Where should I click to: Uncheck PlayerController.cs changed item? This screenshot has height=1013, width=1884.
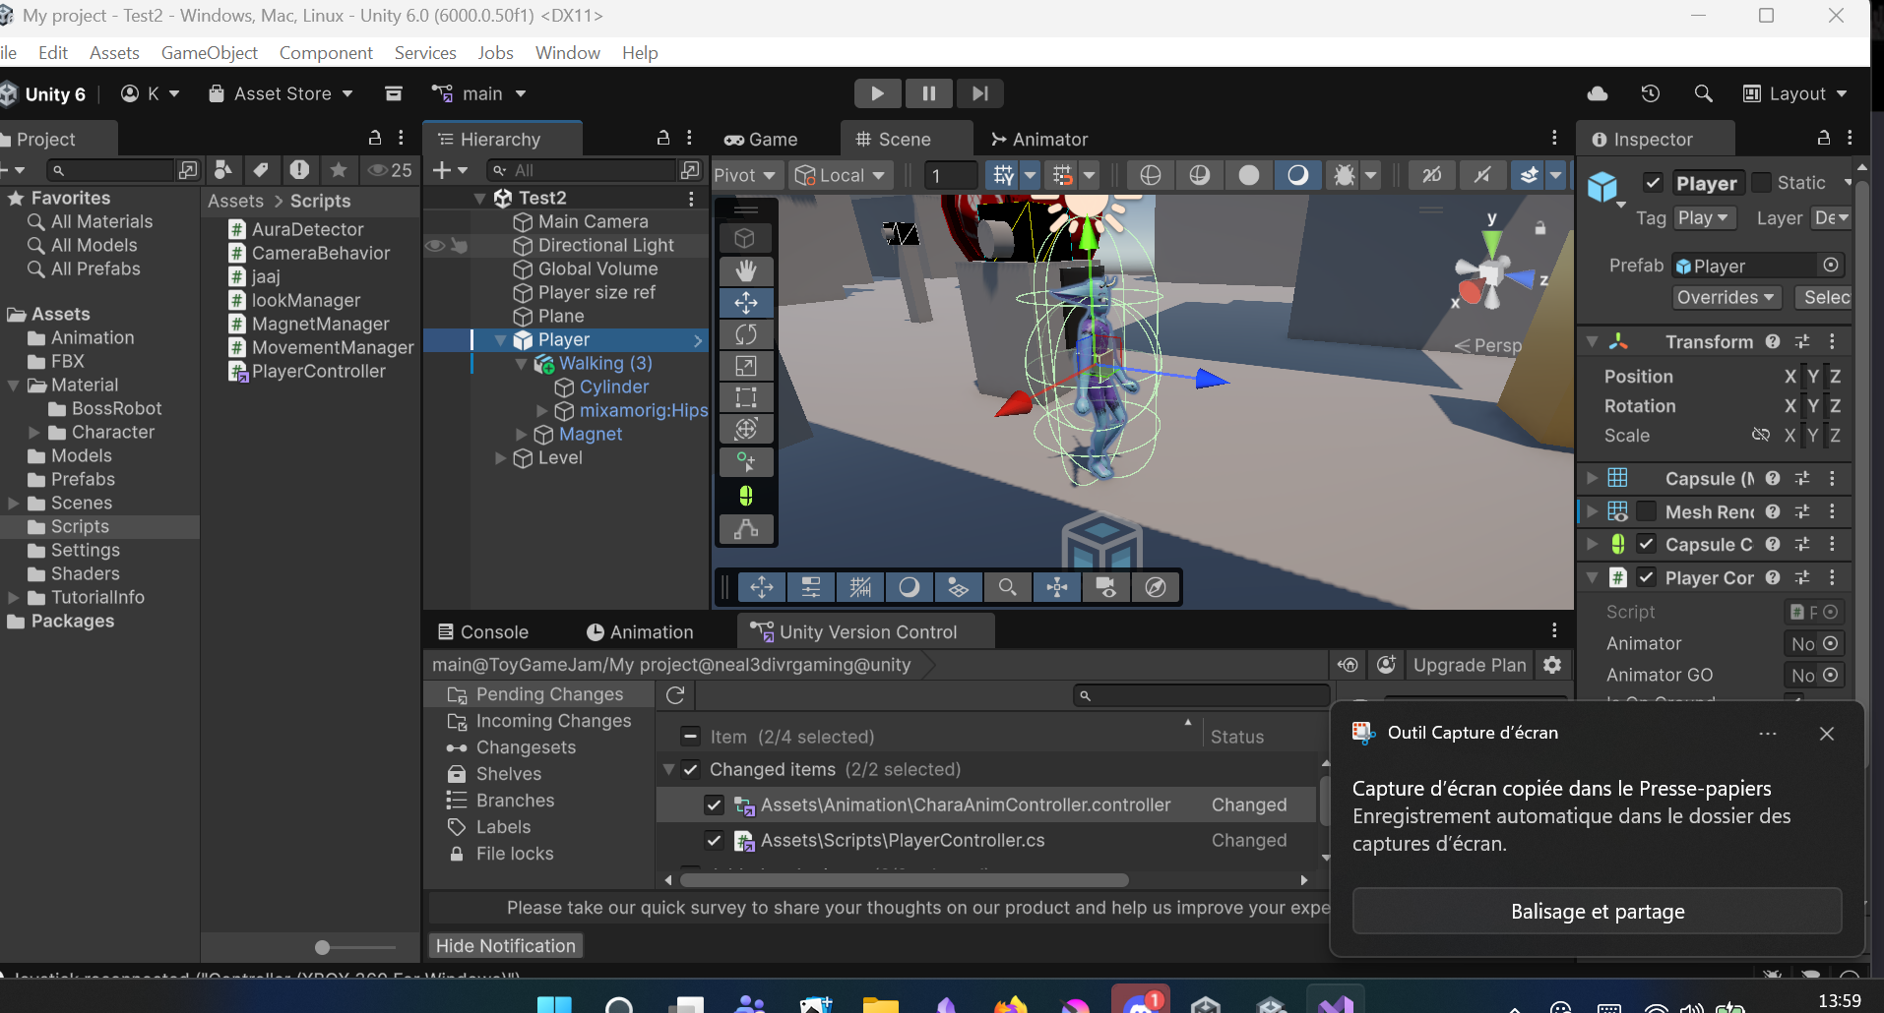(x=715, y=840)
